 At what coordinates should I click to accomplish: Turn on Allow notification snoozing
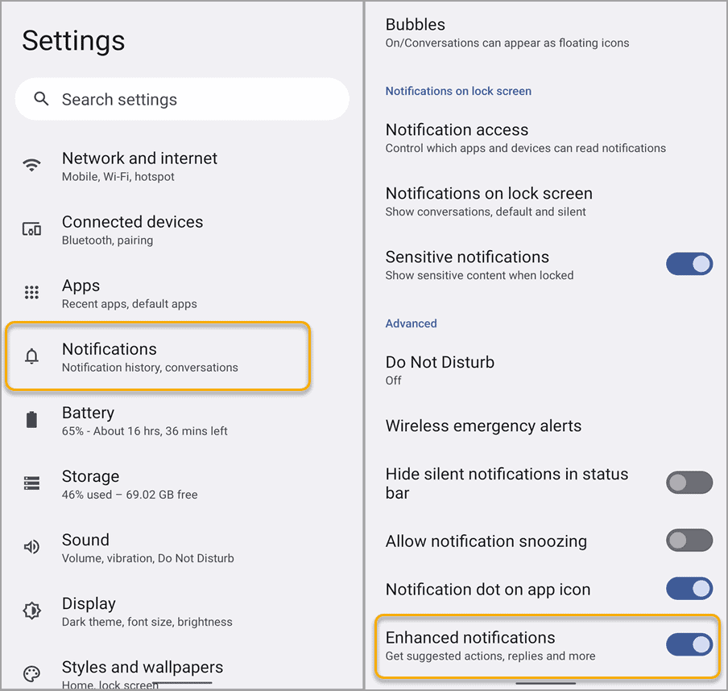click(x=689, y=541)
